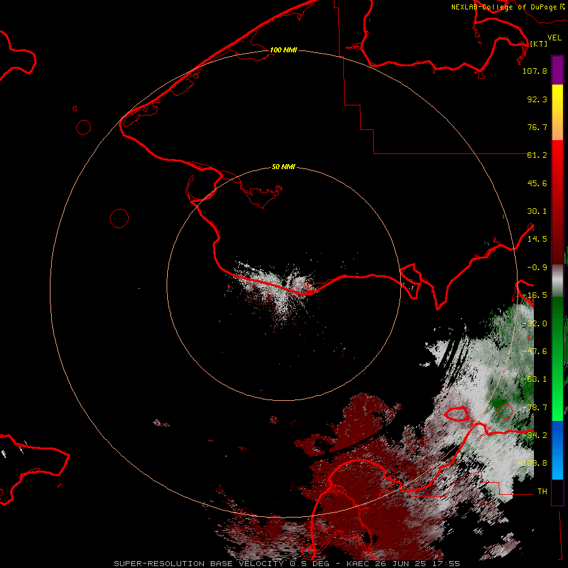
Task: Click the 100 NMI range ring label
Action: (x=283, y=50)
